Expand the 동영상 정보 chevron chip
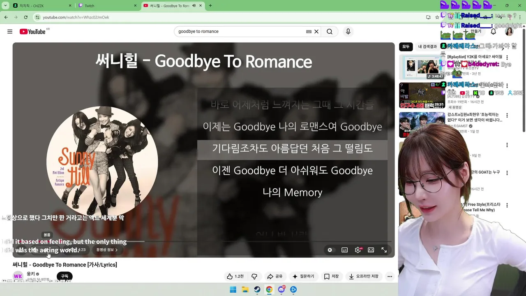 pos(107,250)
